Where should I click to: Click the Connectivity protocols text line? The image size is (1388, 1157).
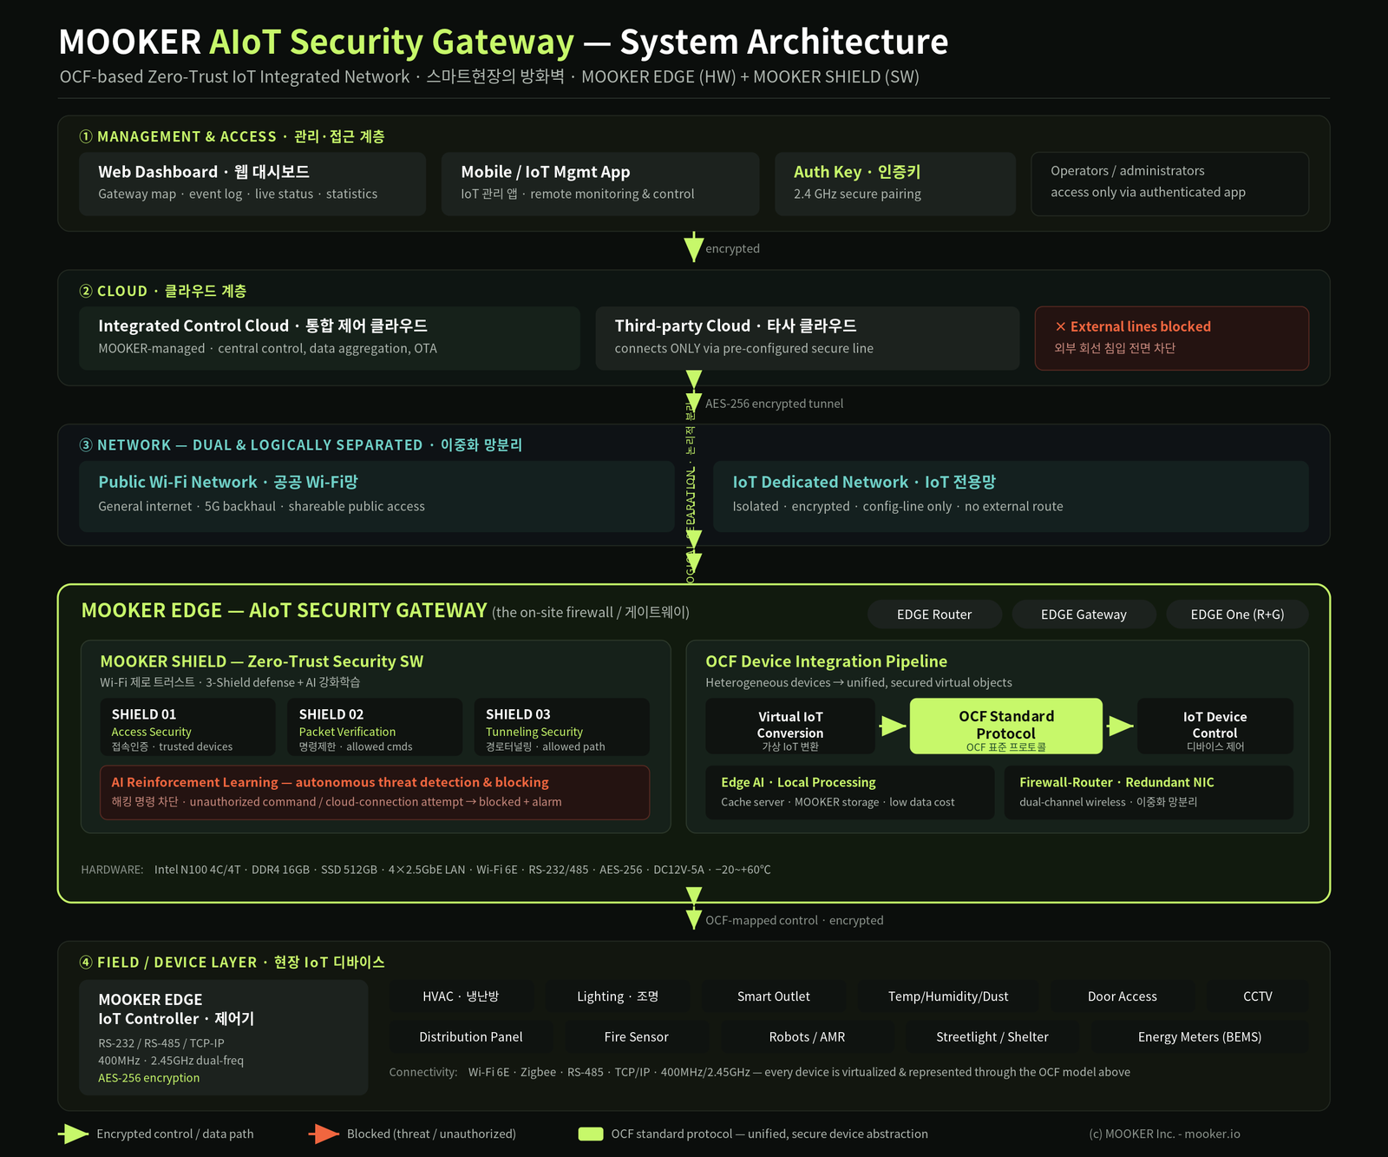coord(760,1072)
